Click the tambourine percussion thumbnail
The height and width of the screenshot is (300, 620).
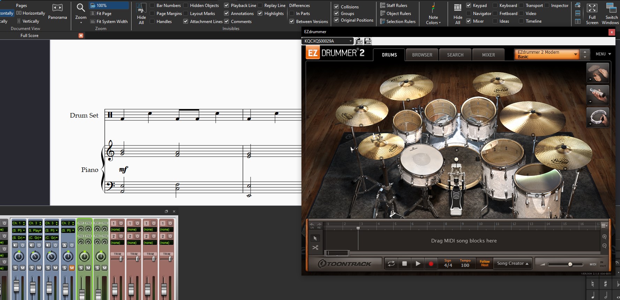coord(598,117)
